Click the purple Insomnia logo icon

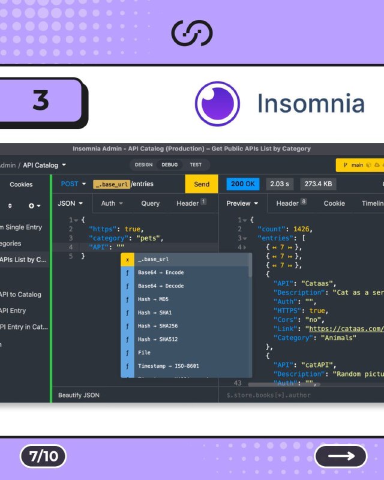(x=217, y=103)
